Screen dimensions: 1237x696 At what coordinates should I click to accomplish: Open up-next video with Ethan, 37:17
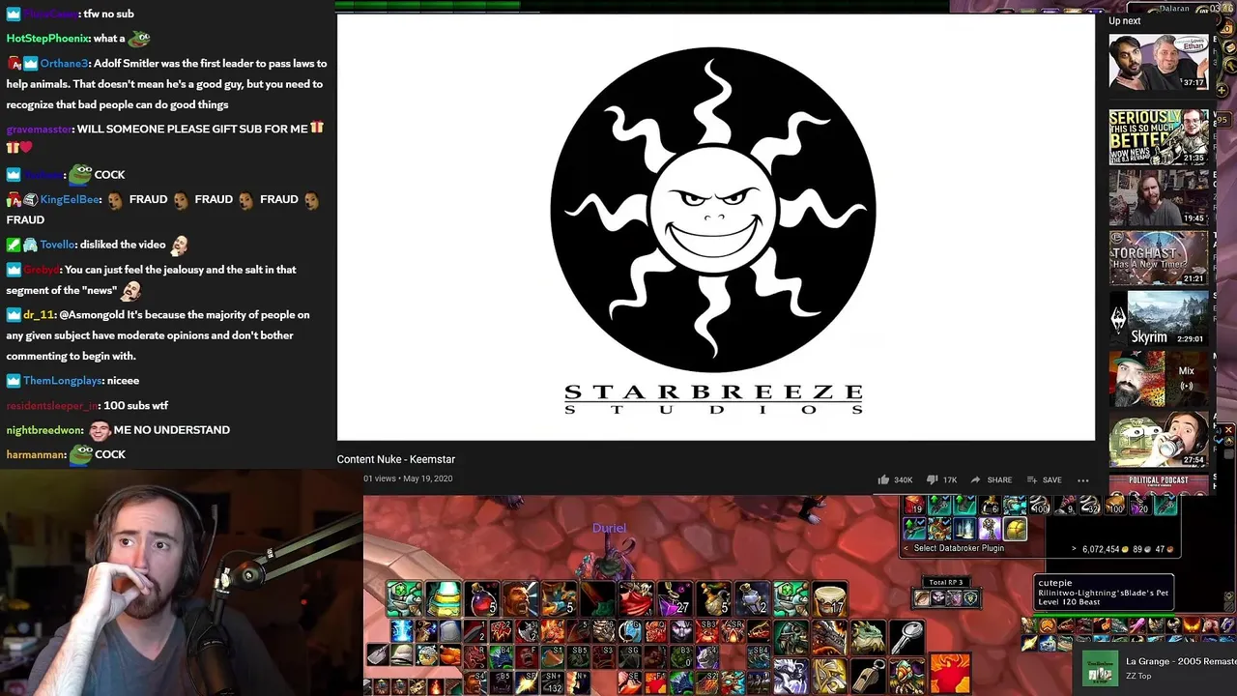pos(1158,62)
